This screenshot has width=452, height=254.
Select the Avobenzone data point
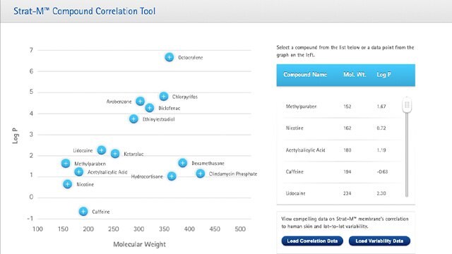(140, 101)
